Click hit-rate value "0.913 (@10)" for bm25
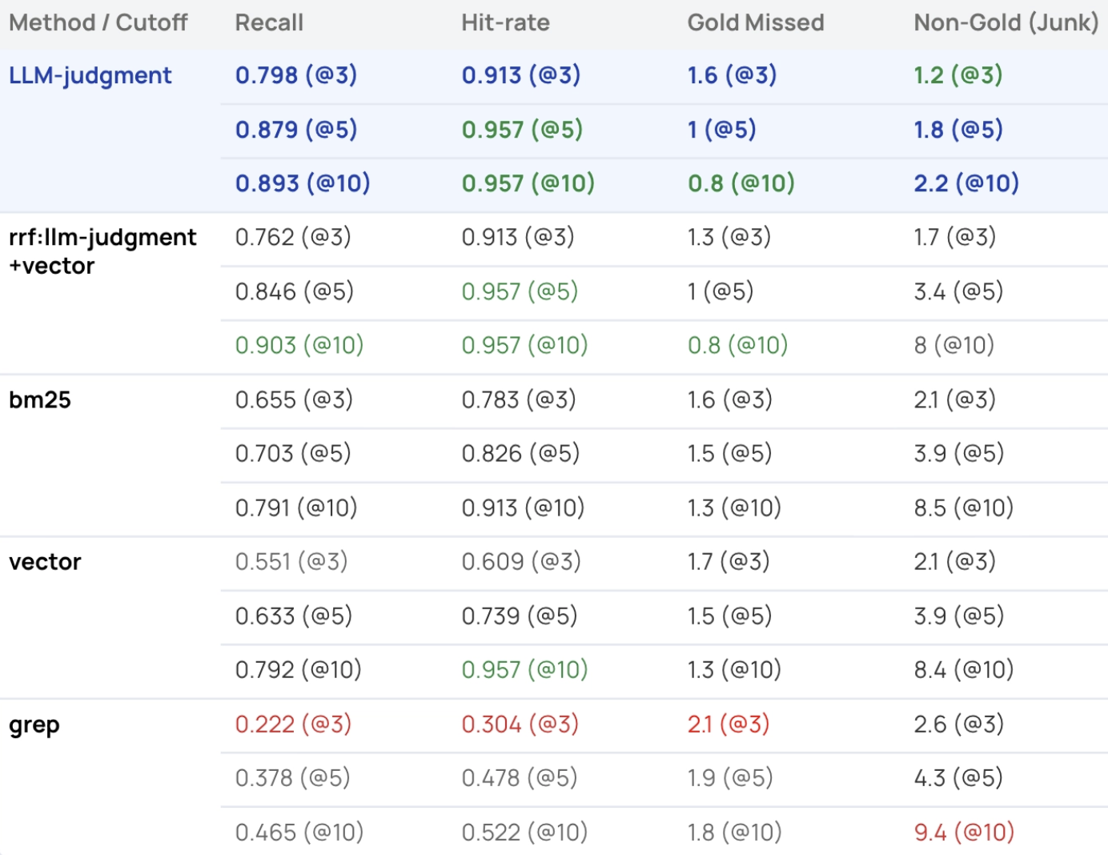The width and height of the screenshot is (1108, 855). (524, 508)
